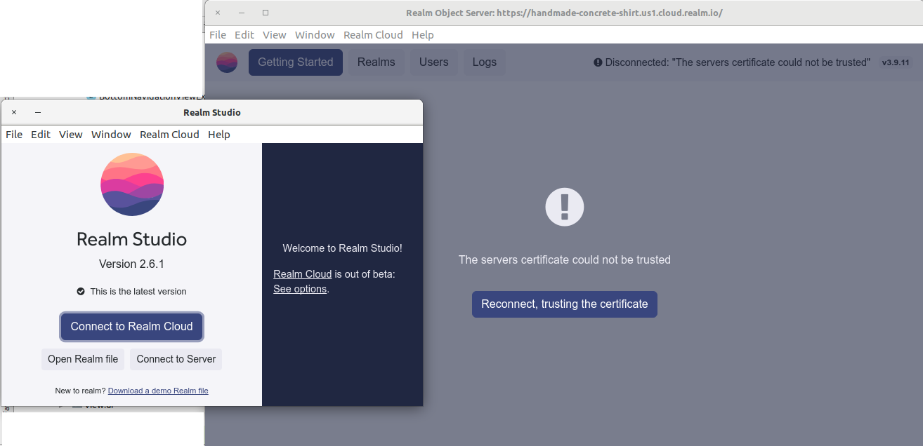Open Window menu in Realm Studio window

(x=111, y=135)
